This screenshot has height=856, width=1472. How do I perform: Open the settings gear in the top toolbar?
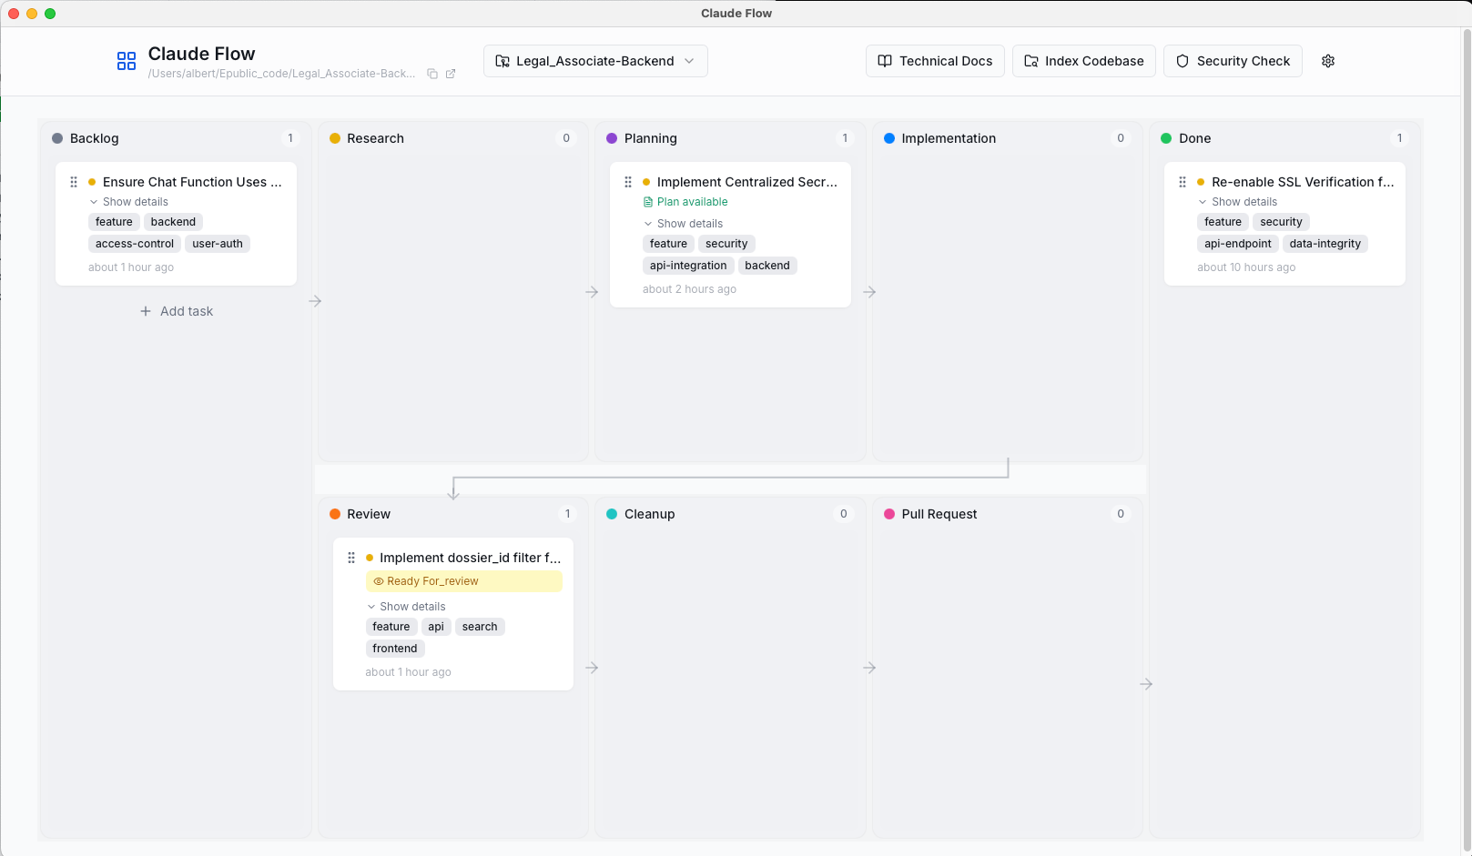1328,61
